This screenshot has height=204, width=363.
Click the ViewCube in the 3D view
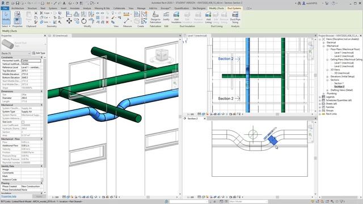click(161, 54)
